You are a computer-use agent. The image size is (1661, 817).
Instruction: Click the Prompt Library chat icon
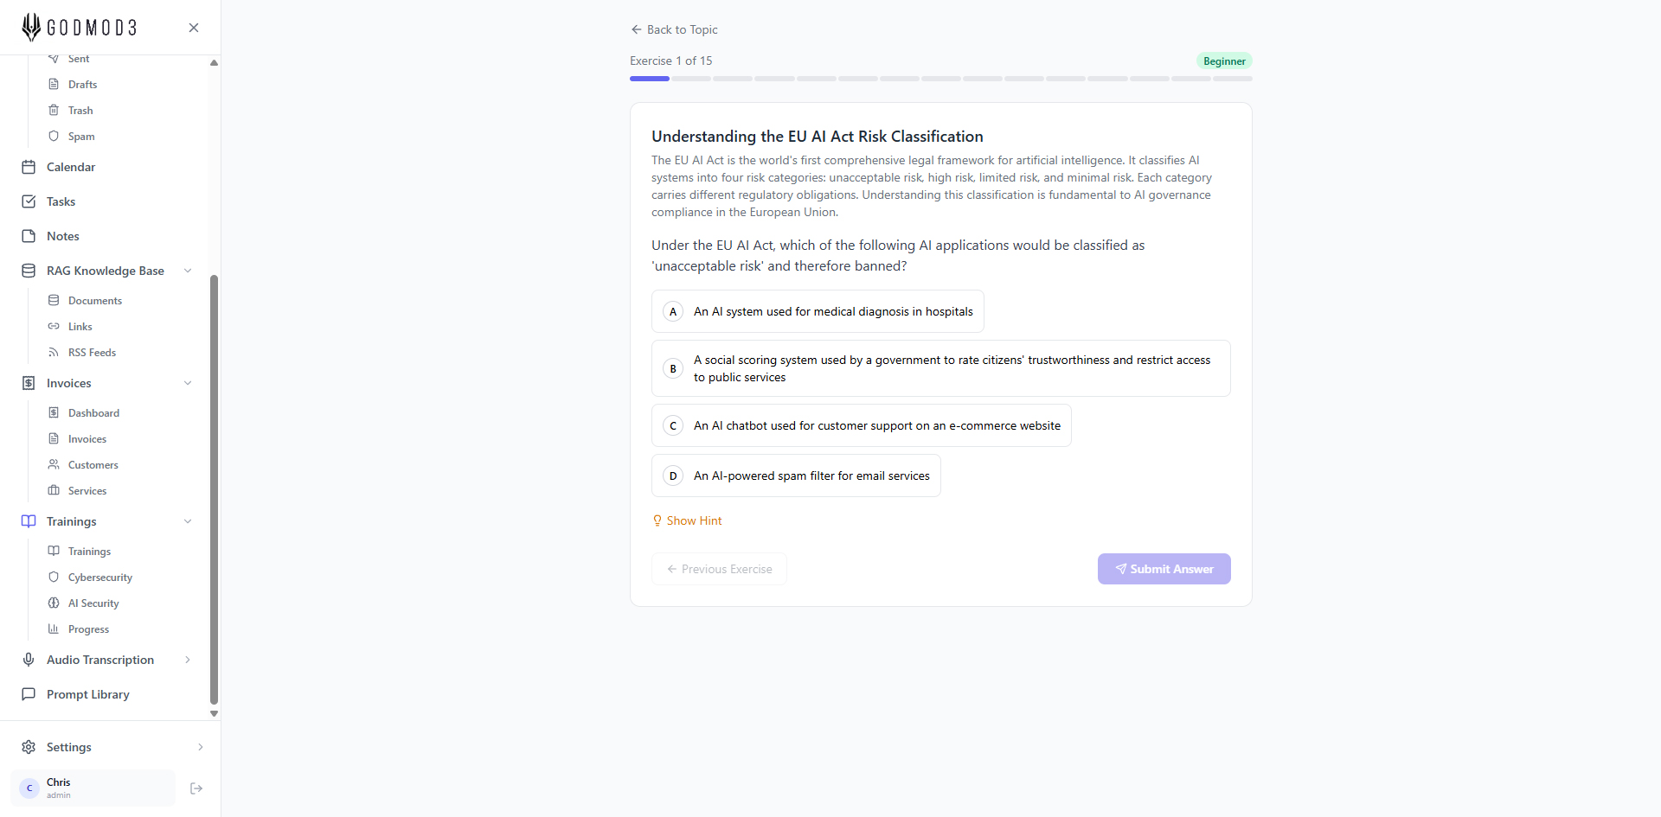[29, 694]
